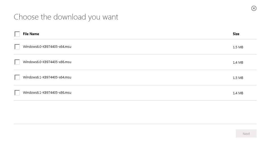Select the Windows6.0-KB974405-x64.msu file name
263x141 pixels.
pos(47,47)
